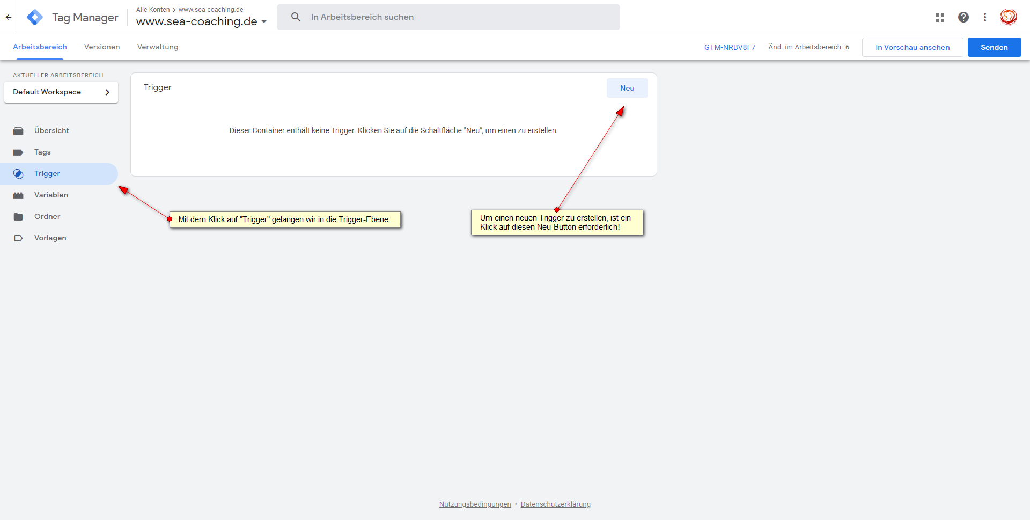Click the Tag Manager logo icon
The width and height of the screenshot is (1030, 520).
pyautogui.click(x=35, y=17)
